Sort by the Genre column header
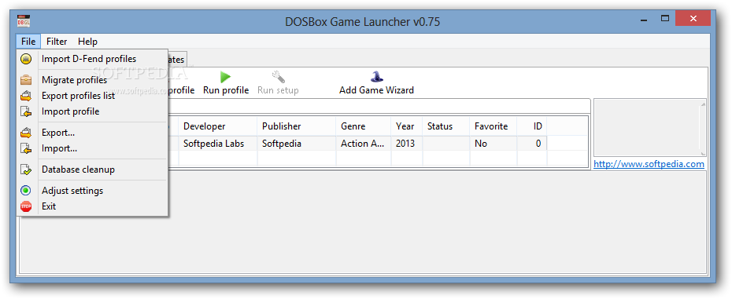Image resolution: width=732 pixels, height=299 pixels. pos(363,126)
